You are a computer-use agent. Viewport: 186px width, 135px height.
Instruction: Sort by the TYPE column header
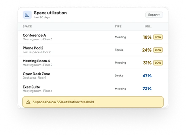click(x=118, y=26)
